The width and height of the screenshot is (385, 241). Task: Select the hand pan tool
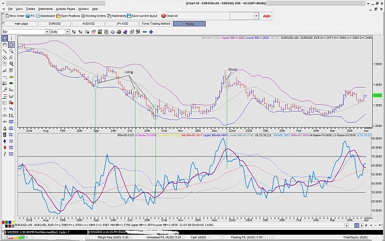pyautogui.click(x=5, y=45)
